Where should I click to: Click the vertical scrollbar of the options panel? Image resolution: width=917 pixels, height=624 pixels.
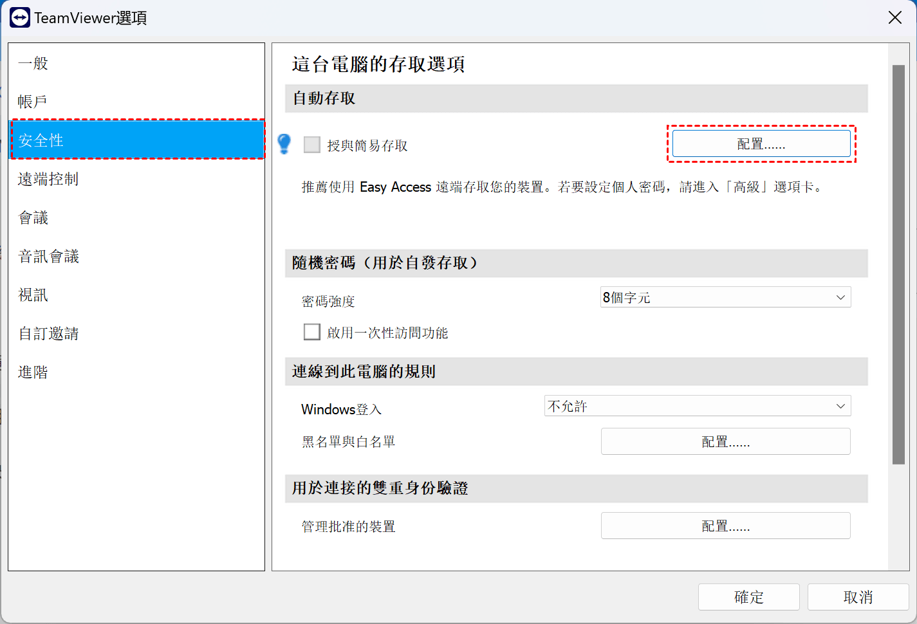tap(898, 264)
